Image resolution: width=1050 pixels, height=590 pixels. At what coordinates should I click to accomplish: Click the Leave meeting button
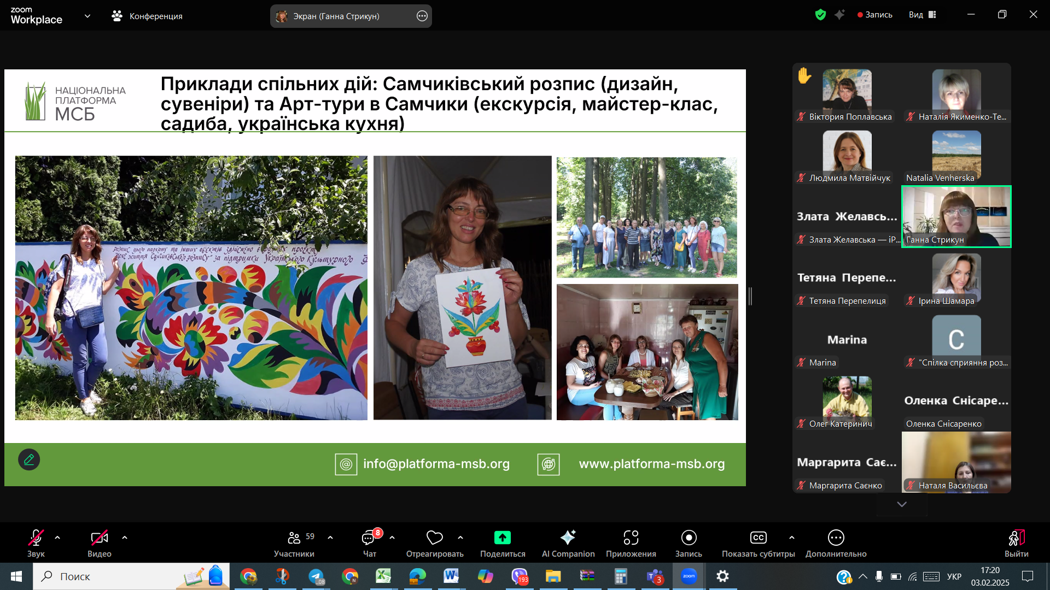point(1016,538)
